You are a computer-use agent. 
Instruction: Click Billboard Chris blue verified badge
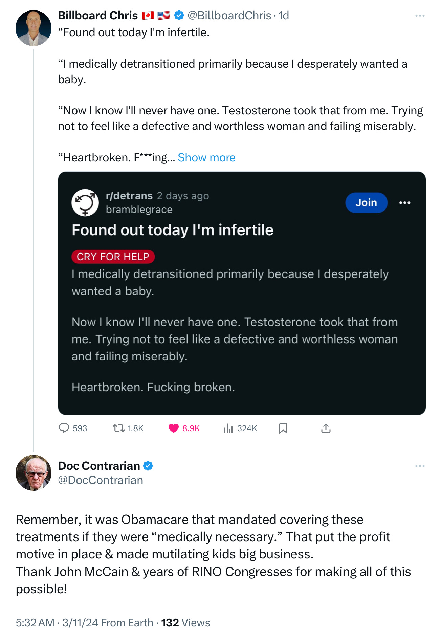click(x=179, y=15)
